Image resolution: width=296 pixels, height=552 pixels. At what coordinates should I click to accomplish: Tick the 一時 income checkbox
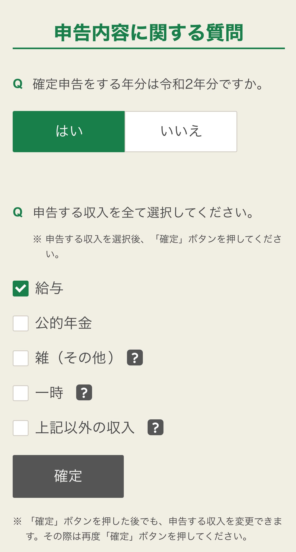[21, 393]
